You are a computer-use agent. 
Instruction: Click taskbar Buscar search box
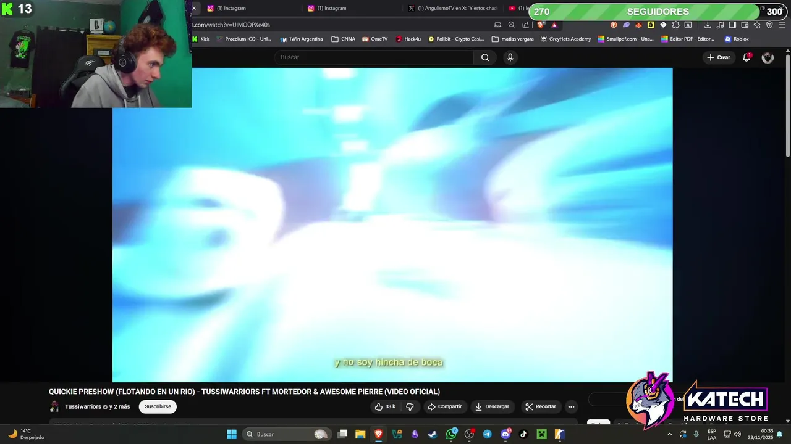(288, 434)
